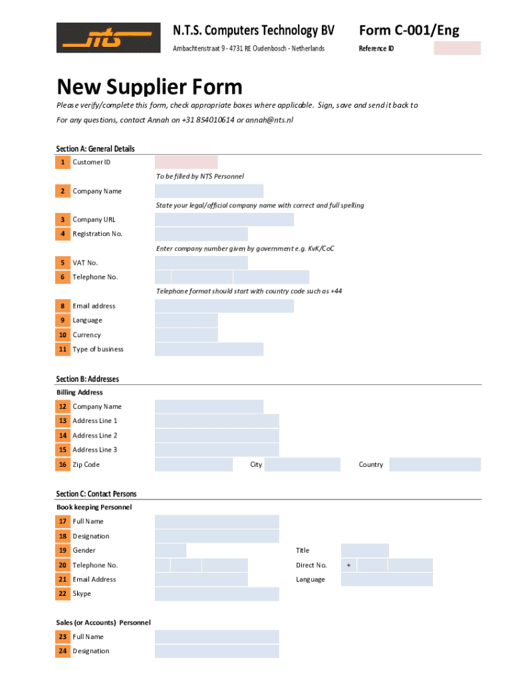512x681 pixels.
Task: Open the Type of business field
Action: [209, 349]
